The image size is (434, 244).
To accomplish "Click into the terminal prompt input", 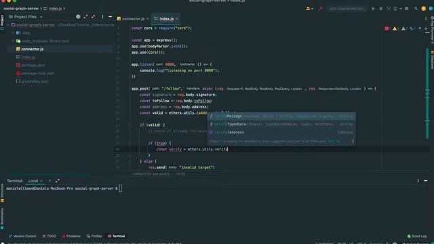I will click(x=121, y=188).
